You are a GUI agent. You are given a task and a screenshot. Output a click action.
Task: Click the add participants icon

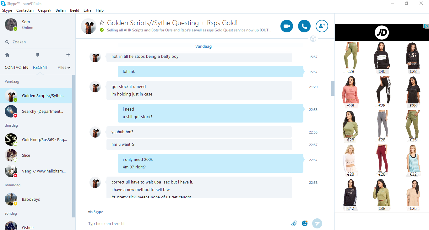pos(322,26)
